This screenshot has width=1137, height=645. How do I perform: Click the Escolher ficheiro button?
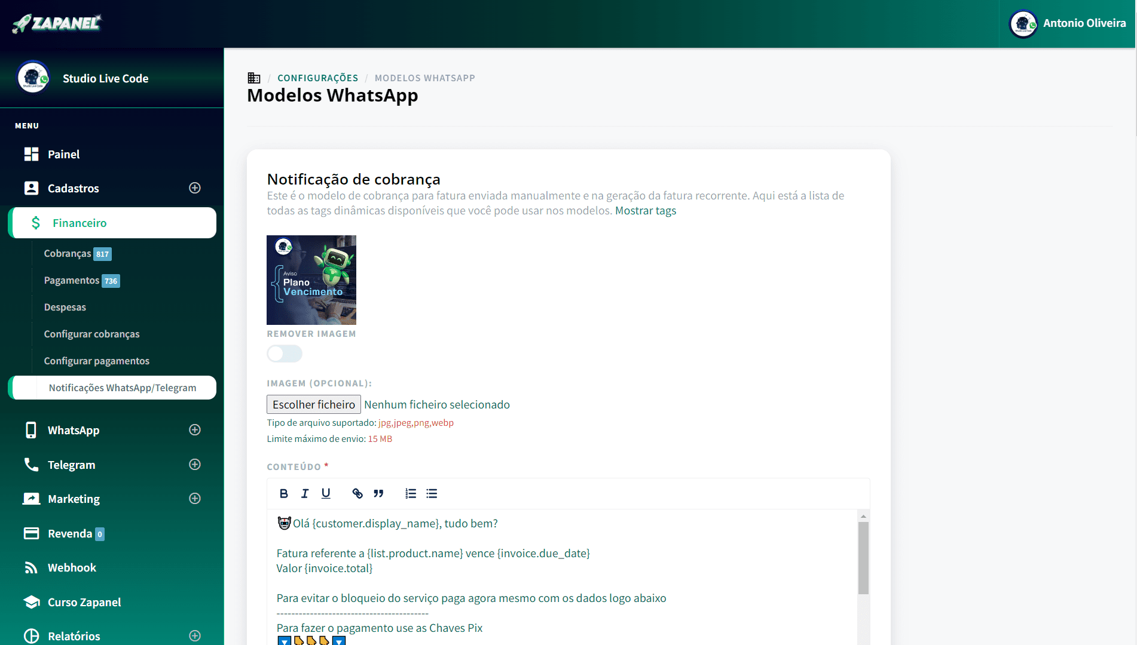click(314, 404)
